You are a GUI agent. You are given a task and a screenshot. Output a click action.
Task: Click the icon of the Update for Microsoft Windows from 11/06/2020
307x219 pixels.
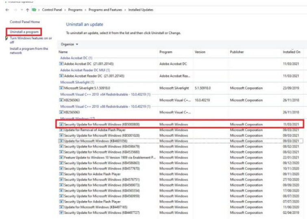(x=61, y=207)
